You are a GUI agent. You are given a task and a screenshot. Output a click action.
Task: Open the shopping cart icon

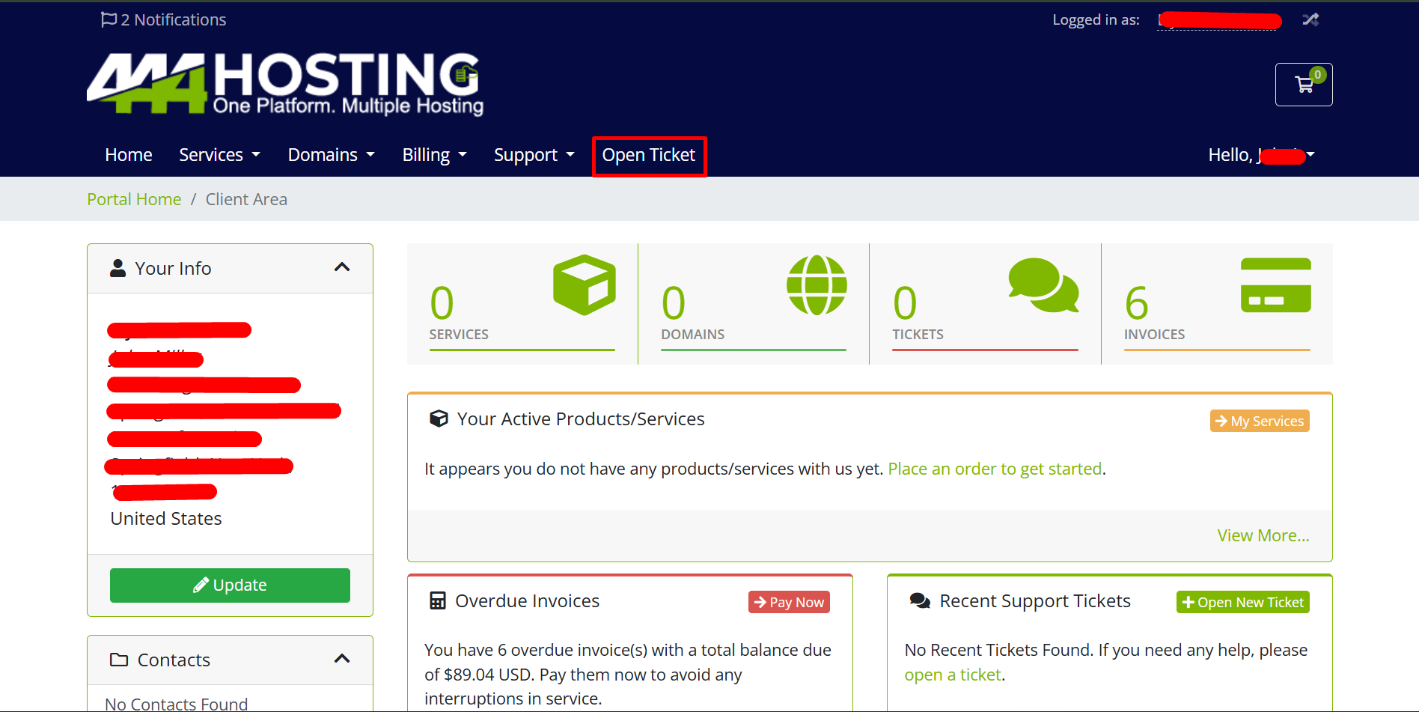(1303, 85)
